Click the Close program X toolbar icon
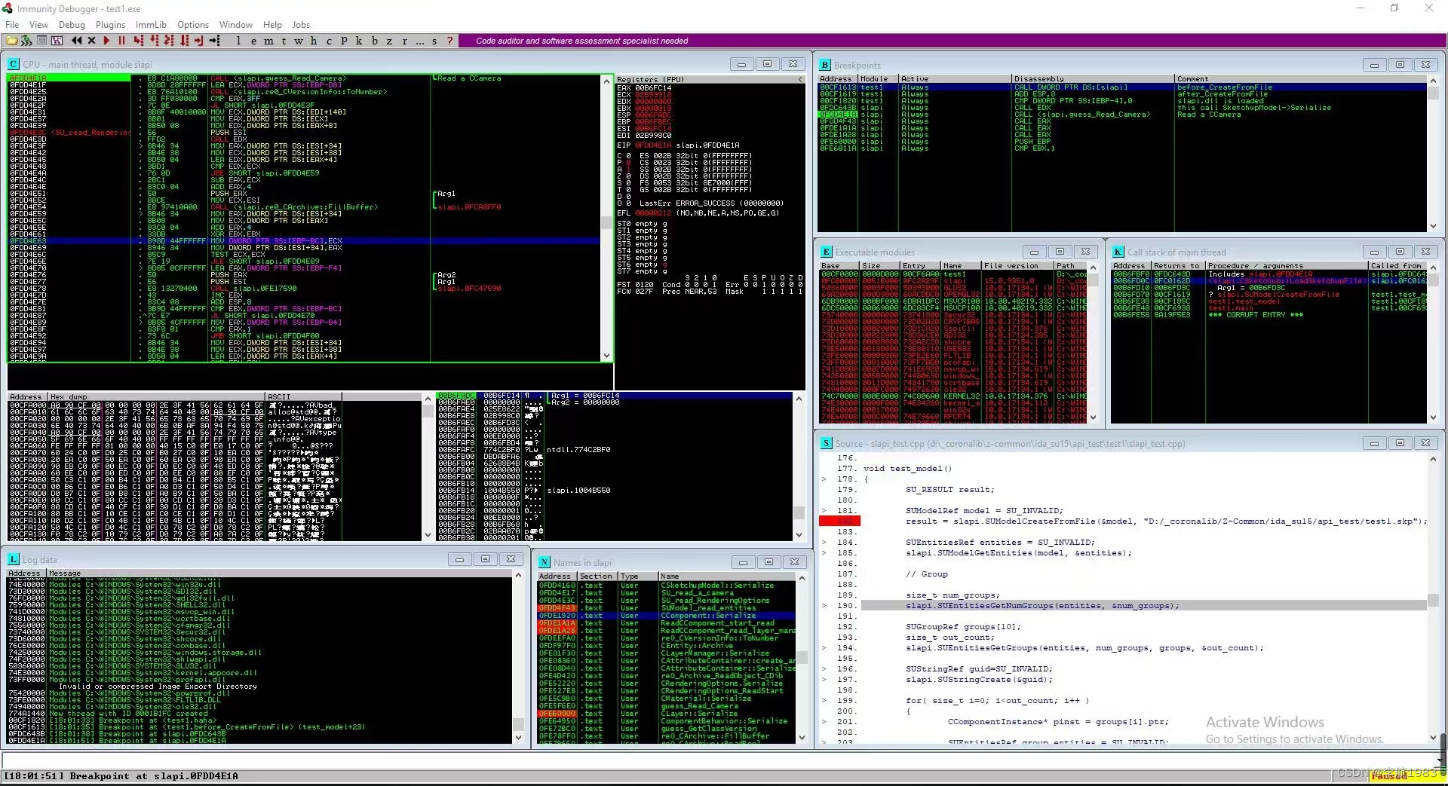This screenshot has height=786, width=1448. click(x=91, y=41)
